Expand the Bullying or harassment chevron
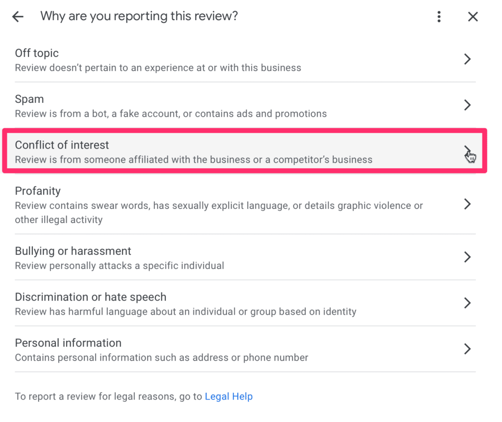This screenshot has width=502, height=422. pos(467,257)
